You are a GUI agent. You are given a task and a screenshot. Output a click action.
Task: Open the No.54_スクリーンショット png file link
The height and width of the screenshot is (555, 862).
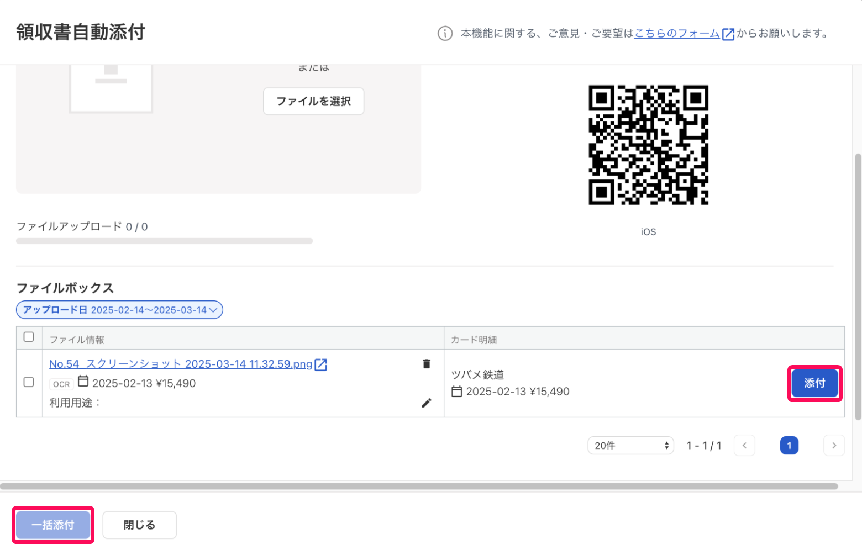(x=181, y=364)
